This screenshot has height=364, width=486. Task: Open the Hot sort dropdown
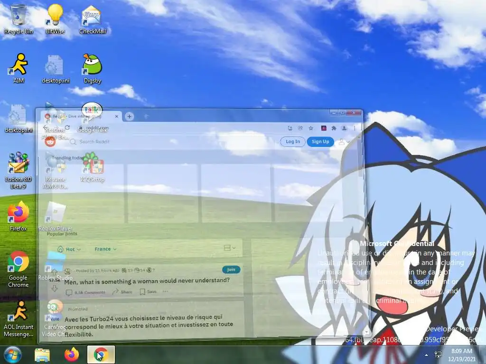tap(69, 249)
